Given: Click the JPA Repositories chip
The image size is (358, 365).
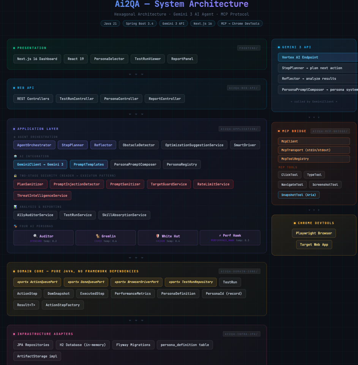Looking at the screenshot, I should 33,345.
